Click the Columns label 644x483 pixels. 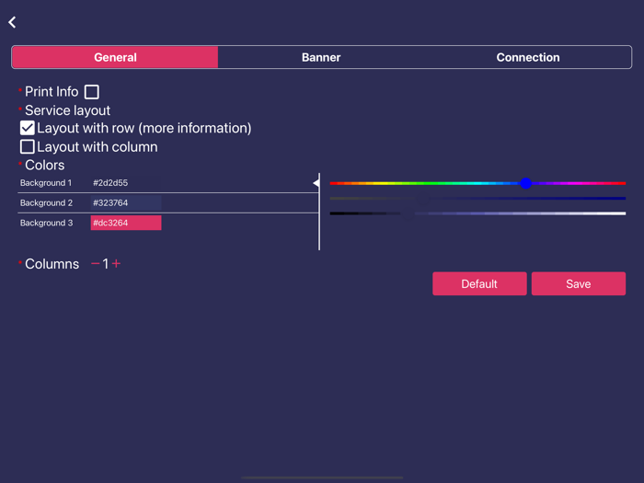point(52,264)
